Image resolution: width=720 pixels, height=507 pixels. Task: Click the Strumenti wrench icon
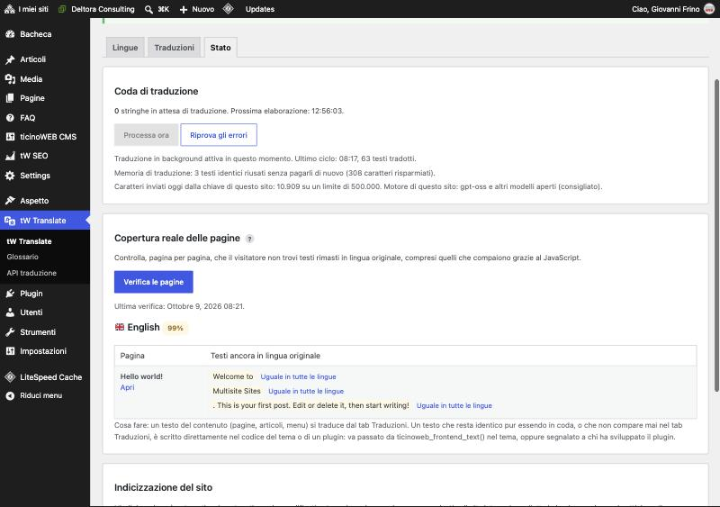pos(10,332)
